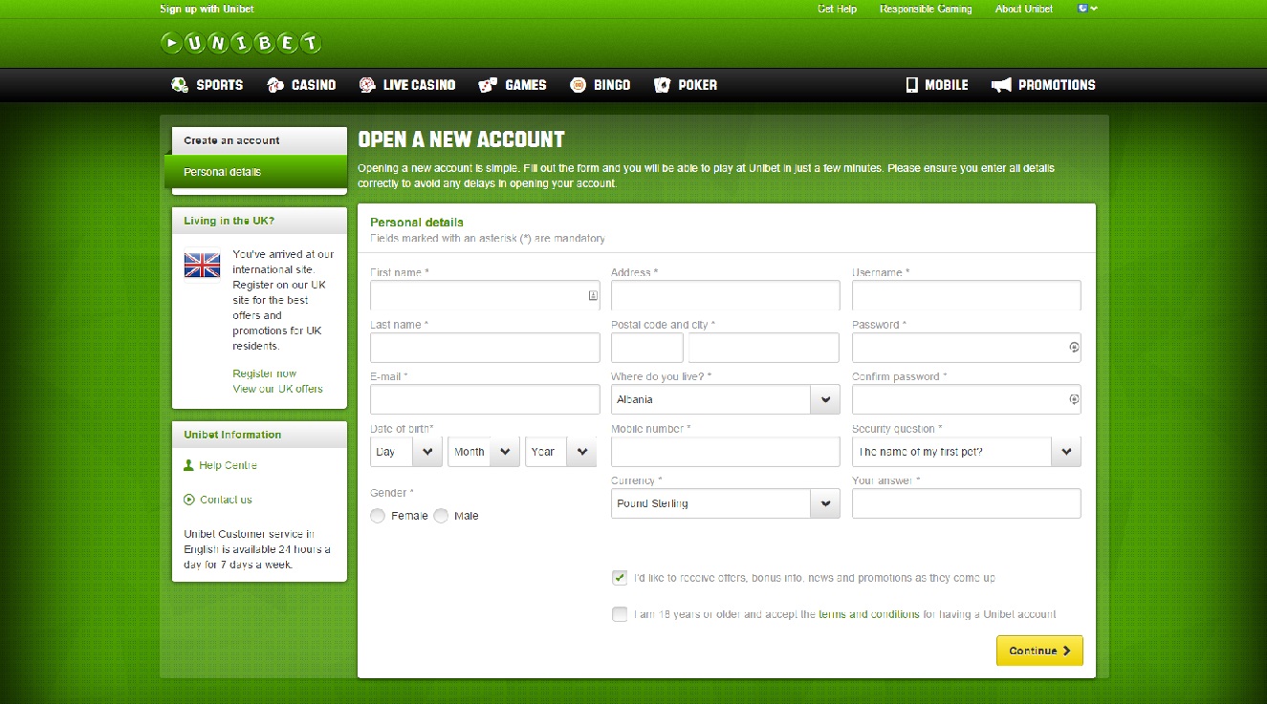This screenshot has height=704, width=1267.
Task: Click the autofill icon in First name field
Action: pos(593,296)
